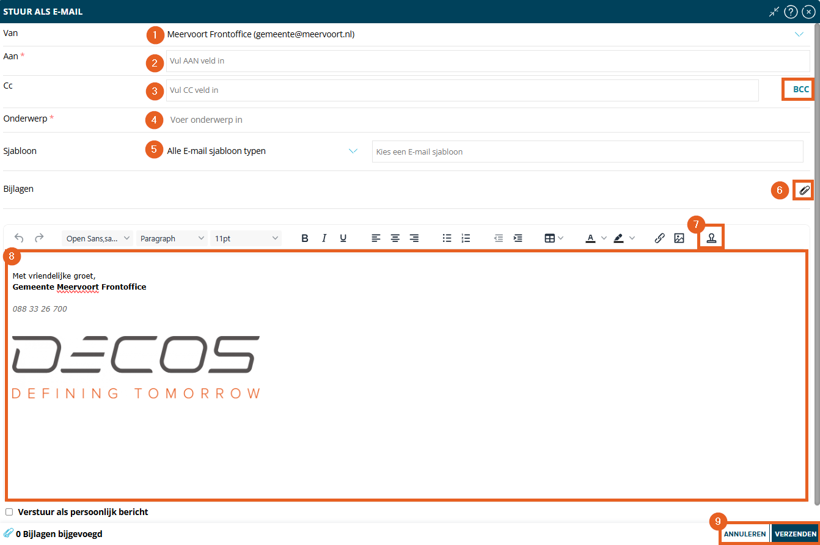The image size is (820, 545).
Task: Expand highlight color picker arrow
Action: click(632, 238)
